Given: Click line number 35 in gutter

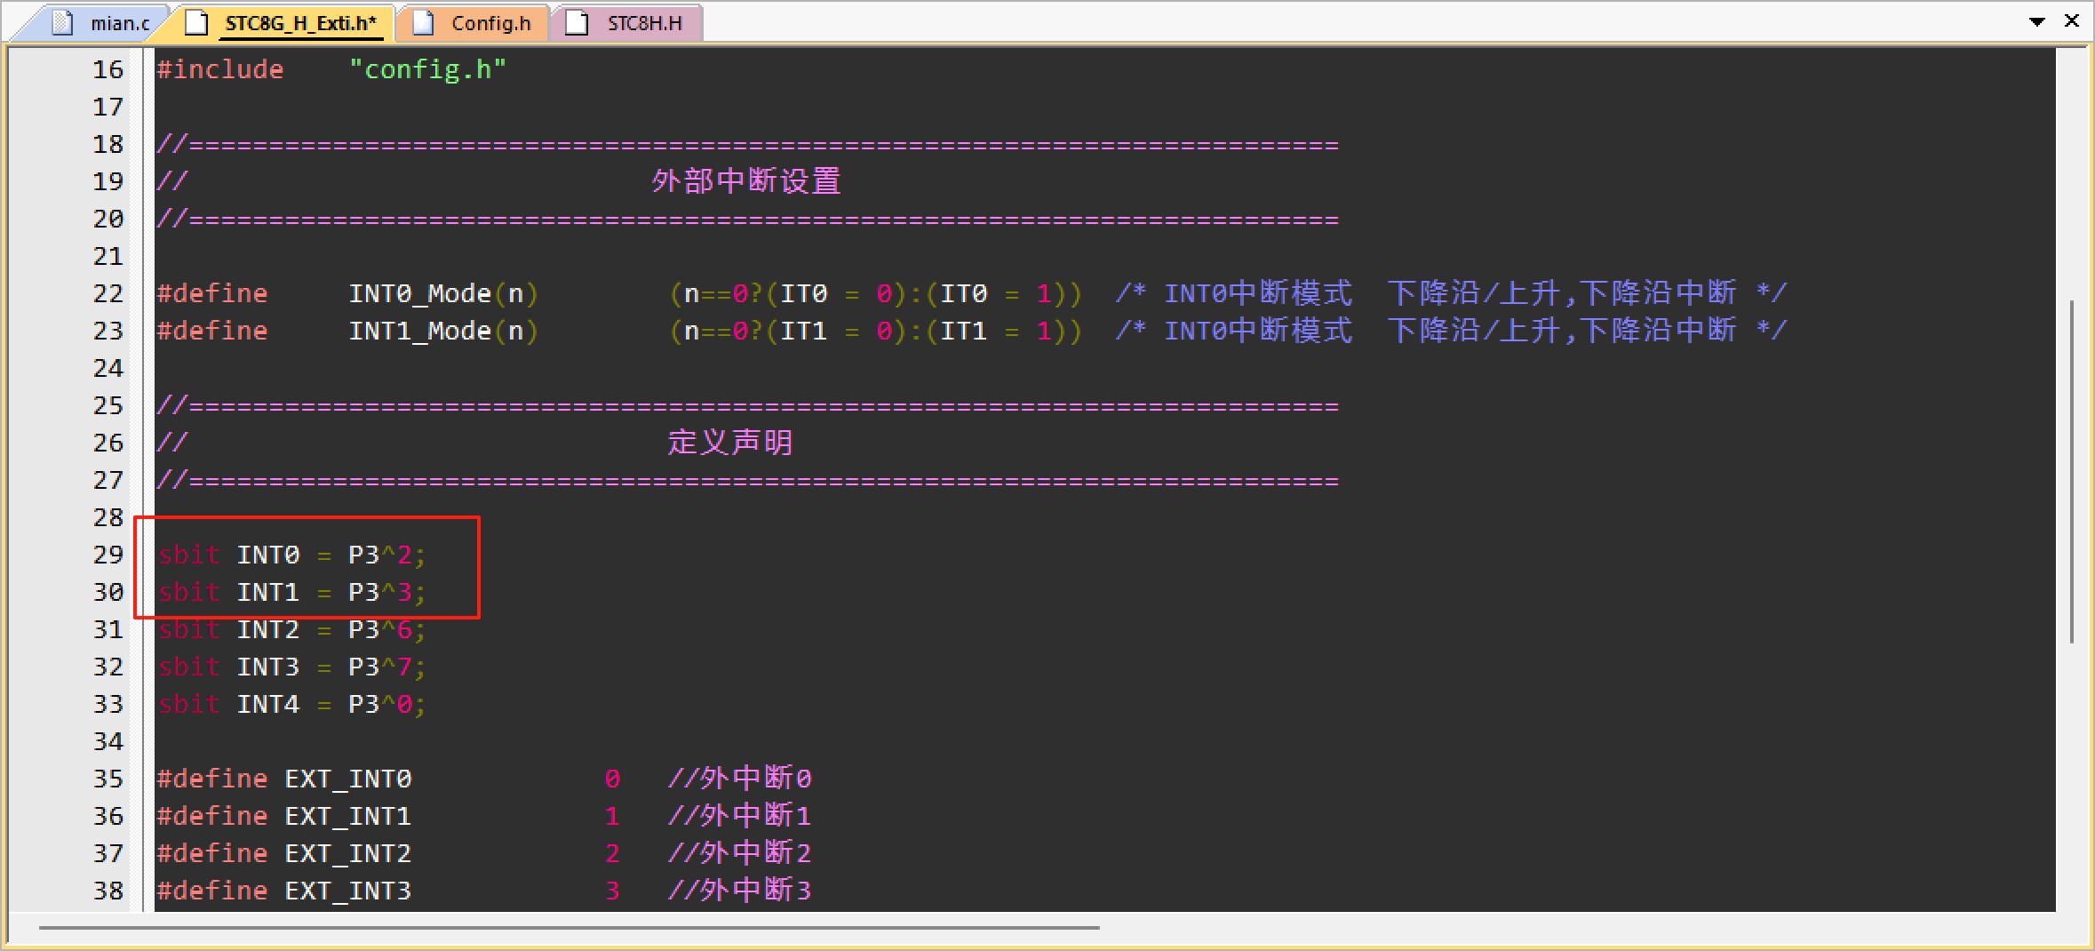Looking at the screenshot, I should [x=108, y=779].
